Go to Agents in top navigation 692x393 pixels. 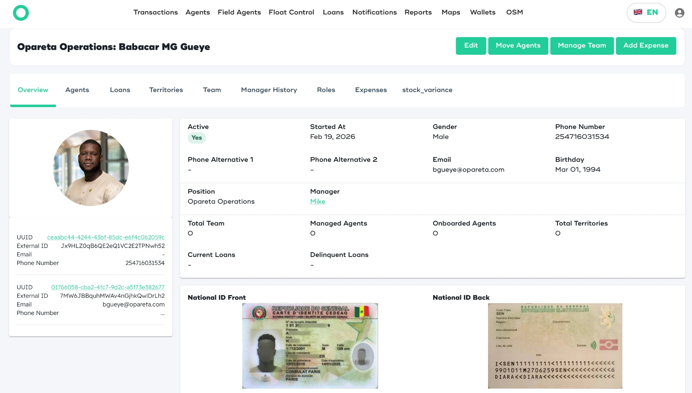(198, 12)
